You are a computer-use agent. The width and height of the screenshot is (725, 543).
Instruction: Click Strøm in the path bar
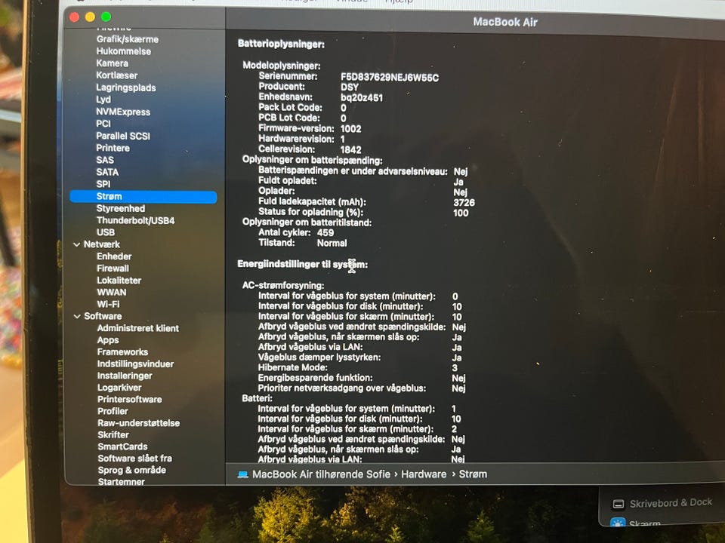[x=473, y=474]
